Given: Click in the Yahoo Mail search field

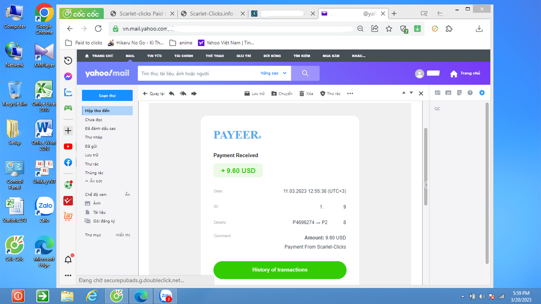Looking at the screenshot, I should 199,73.
